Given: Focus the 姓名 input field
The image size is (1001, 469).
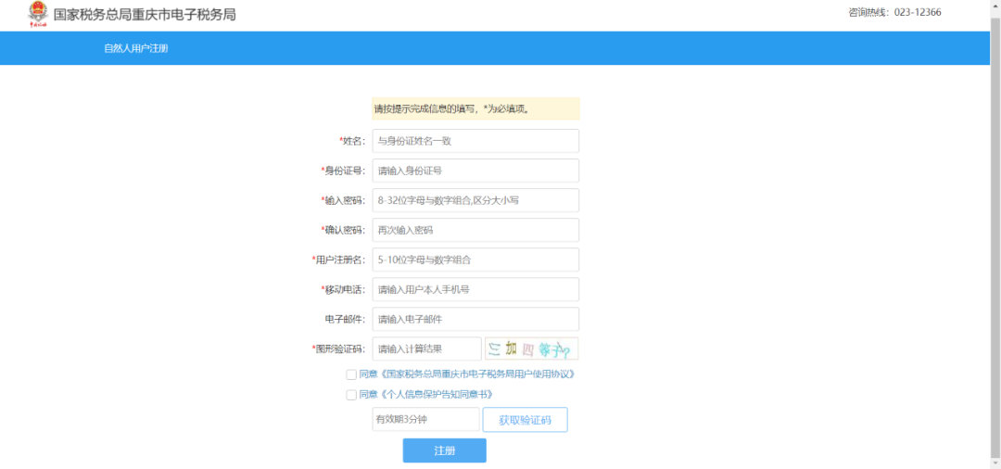Looking at the screenshot, I should click(x=475, y=141).
